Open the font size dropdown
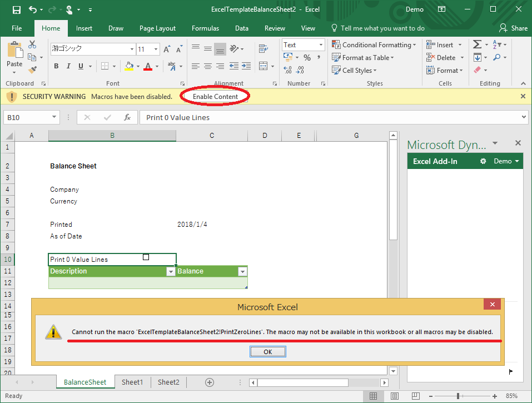 [156, 49]
